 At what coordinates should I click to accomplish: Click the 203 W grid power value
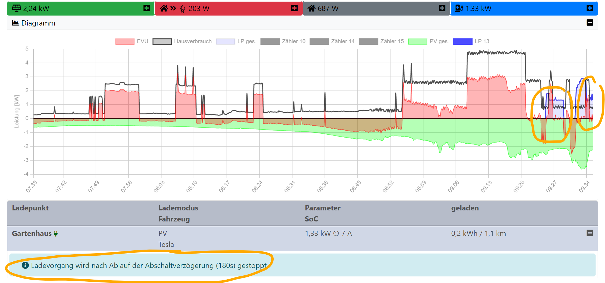pyautogui.click(x=199, y=9)
